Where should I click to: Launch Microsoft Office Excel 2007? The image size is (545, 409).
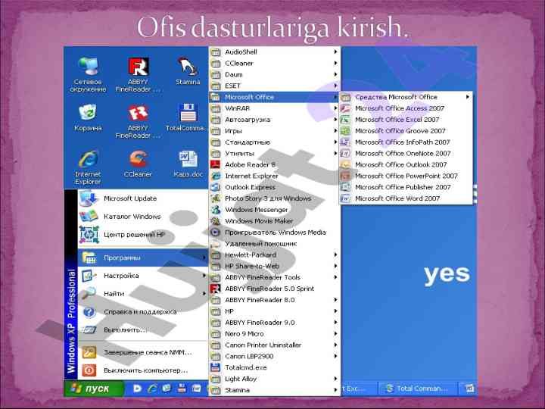coord(397,120)
